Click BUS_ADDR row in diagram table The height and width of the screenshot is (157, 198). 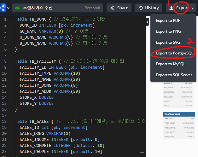coord(178,97)
